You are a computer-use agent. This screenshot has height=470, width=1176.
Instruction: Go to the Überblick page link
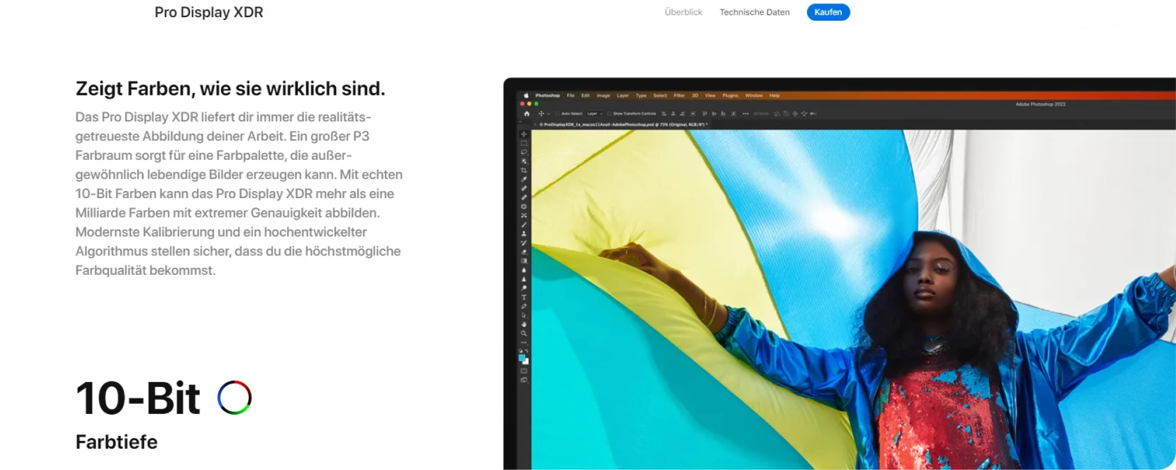coord(683,12)
